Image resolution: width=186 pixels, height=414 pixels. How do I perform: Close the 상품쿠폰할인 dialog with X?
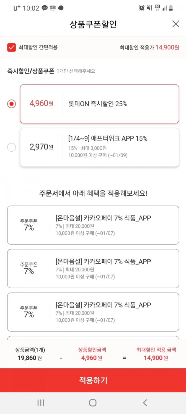[175, 24]
